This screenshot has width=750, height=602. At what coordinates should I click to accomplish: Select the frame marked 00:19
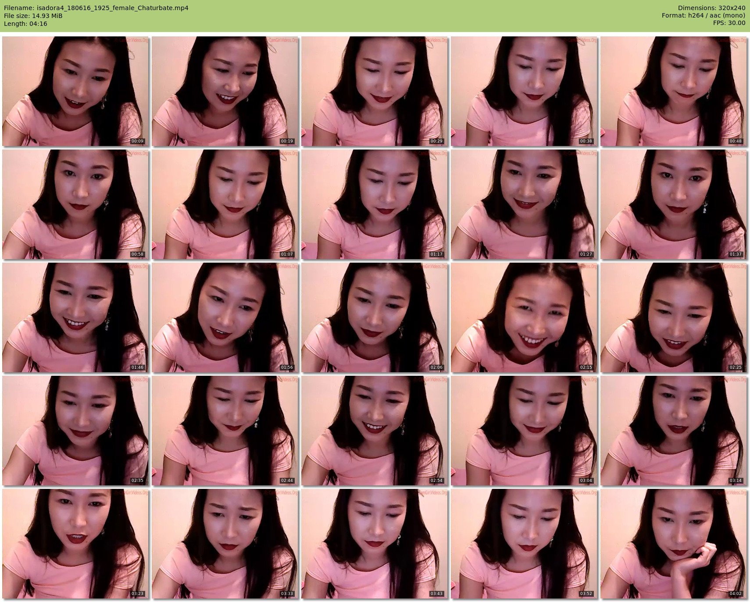tap(225, 91)
